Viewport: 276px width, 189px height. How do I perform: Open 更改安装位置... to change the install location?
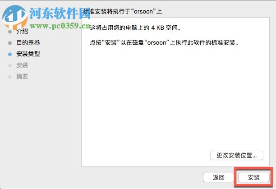(237, 155)
